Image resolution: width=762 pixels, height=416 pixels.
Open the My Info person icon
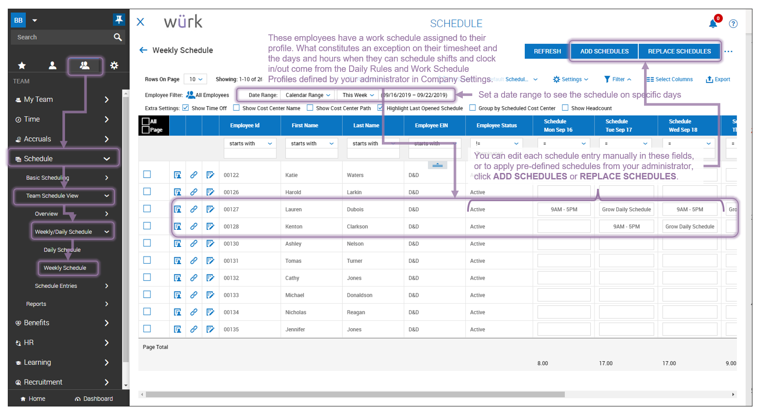[x=53, y=65]
